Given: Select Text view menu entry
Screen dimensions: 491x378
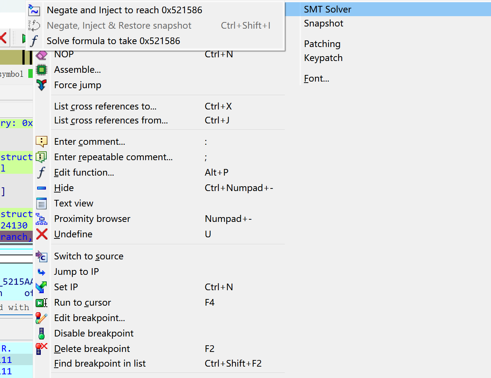Looking at the screenshot, I should [x=74, y=204].
